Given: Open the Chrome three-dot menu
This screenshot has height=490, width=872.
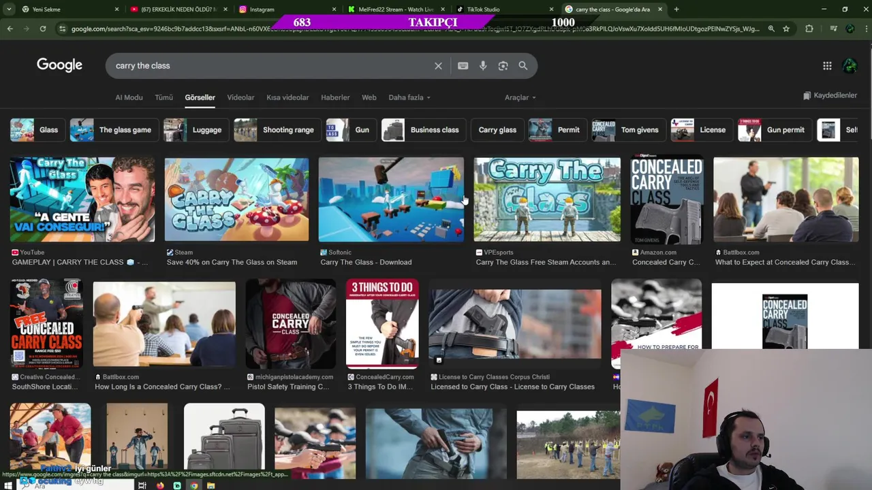Looking at the screenshot, I should point(865,29).
